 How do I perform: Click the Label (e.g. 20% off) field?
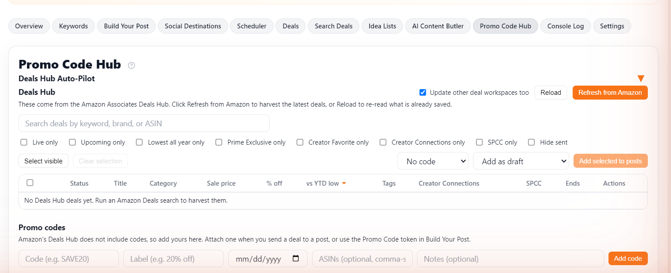(x=174, y=259)
